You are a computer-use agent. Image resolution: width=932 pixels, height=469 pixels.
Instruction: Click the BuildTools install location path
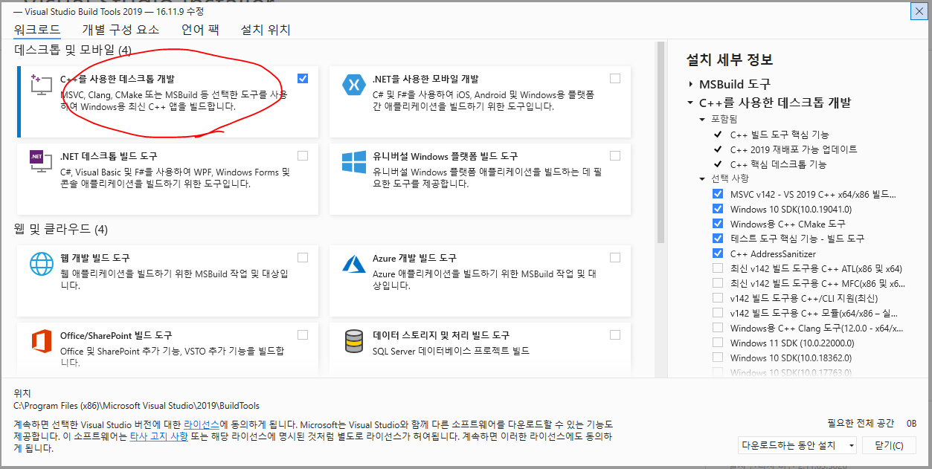coord(137,406)
